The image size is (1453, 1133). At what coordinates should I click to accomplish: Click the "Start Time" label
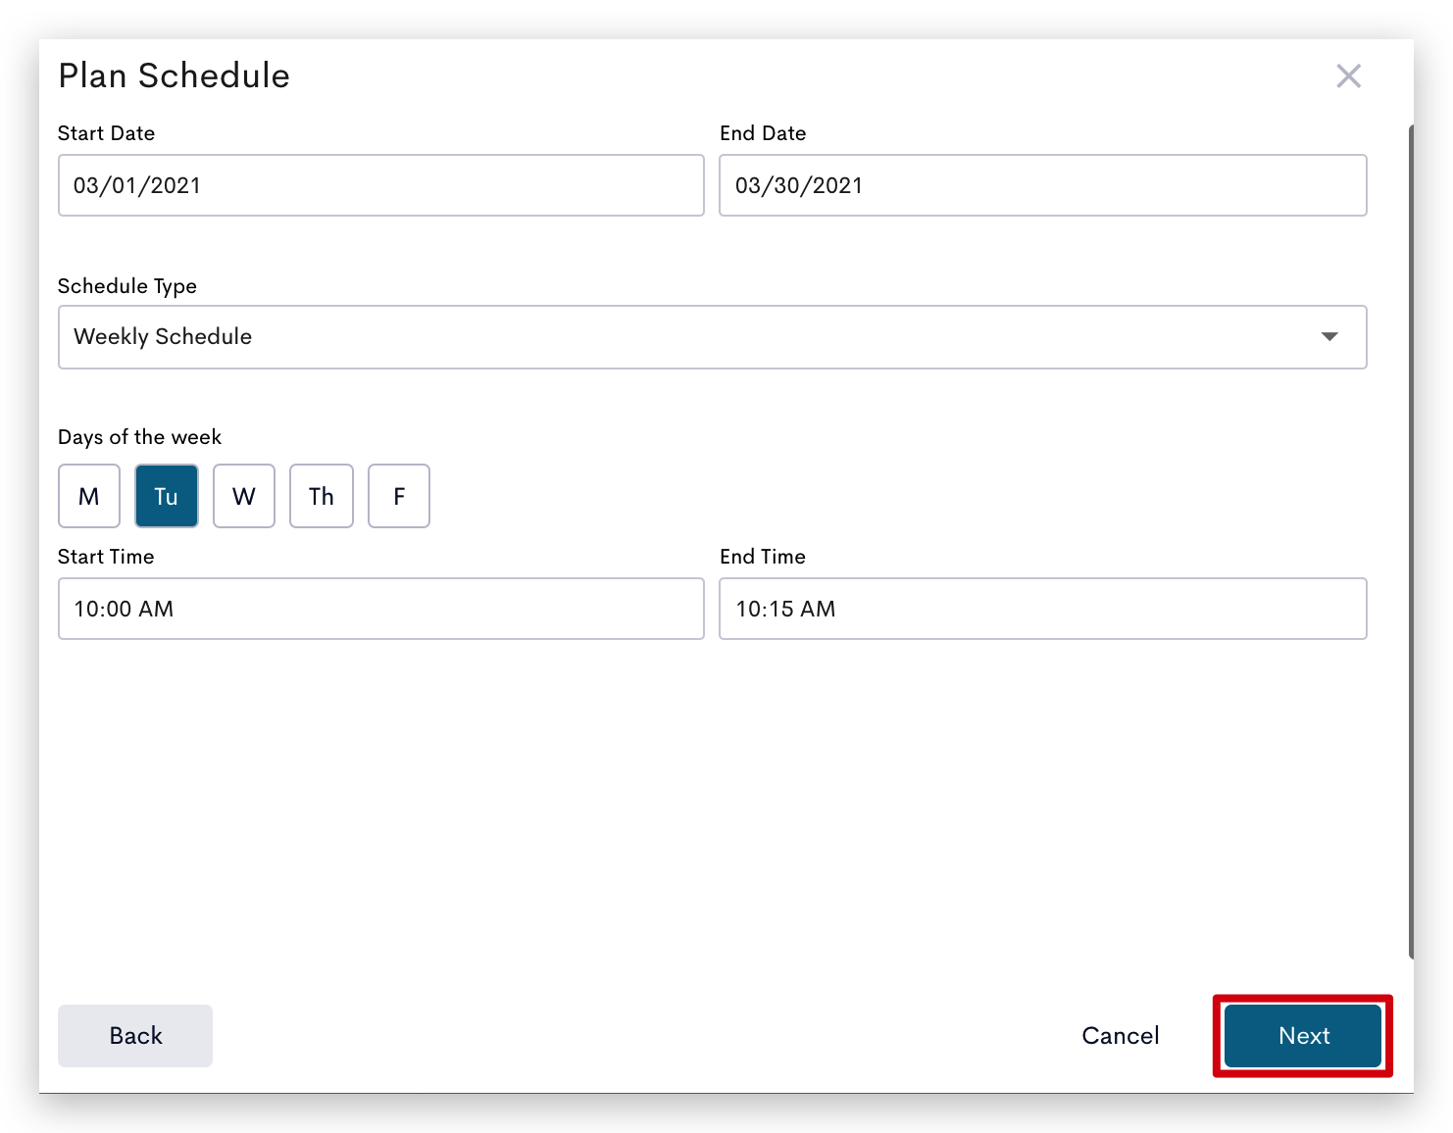pos(106,557)
